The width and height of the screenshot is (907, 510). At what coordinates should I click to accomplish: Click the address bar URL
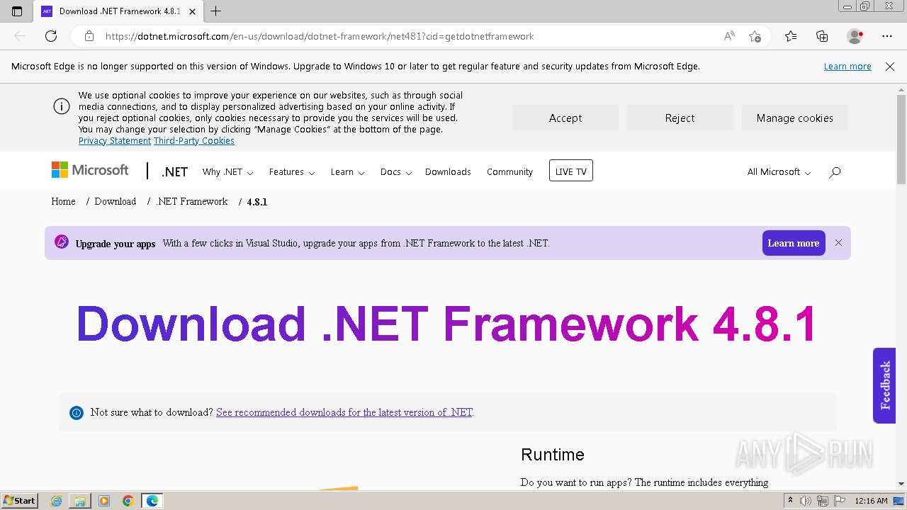pyautogui.click(x=320, y=36)
